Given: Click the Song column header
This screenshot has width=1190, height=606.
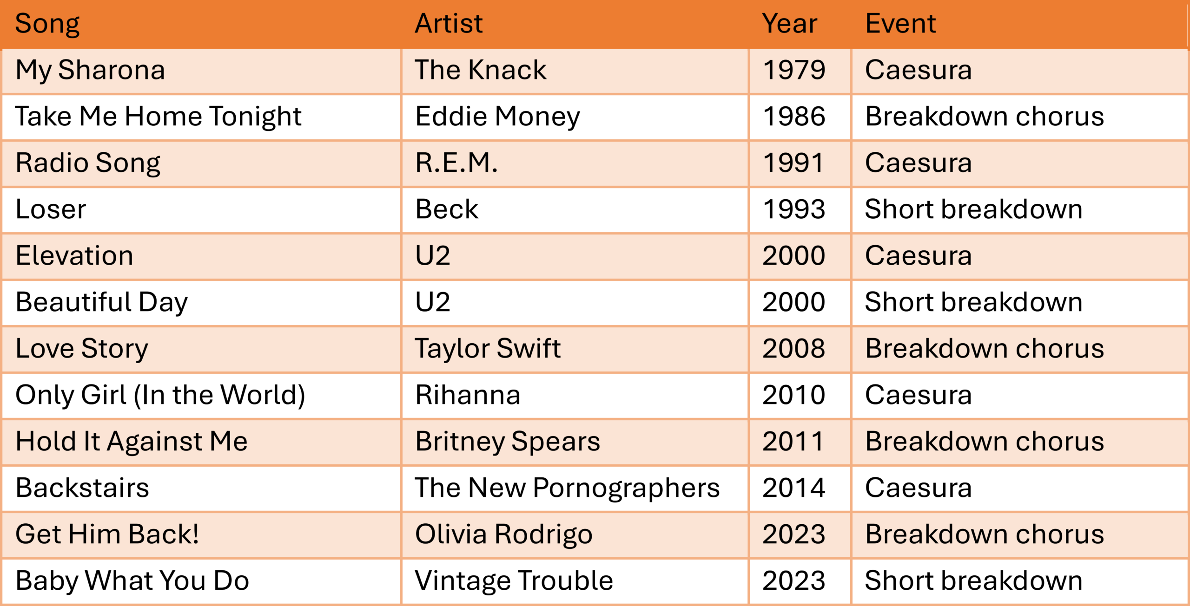Looking at the screenshot, I should click(201, 24).
